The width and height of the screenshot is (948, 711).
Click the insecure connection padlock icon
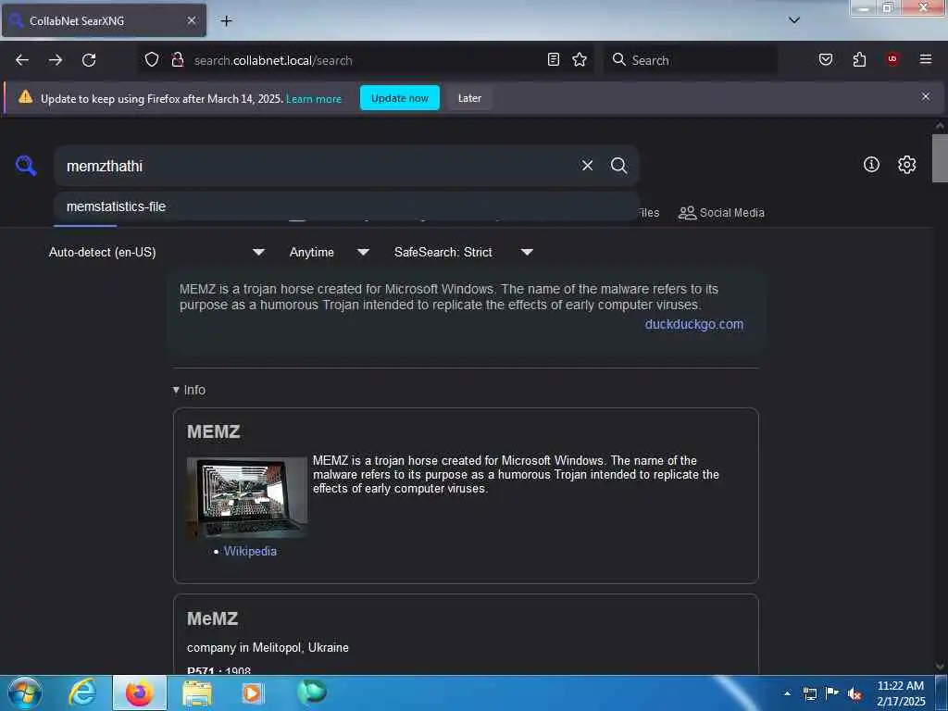point(177,60)
